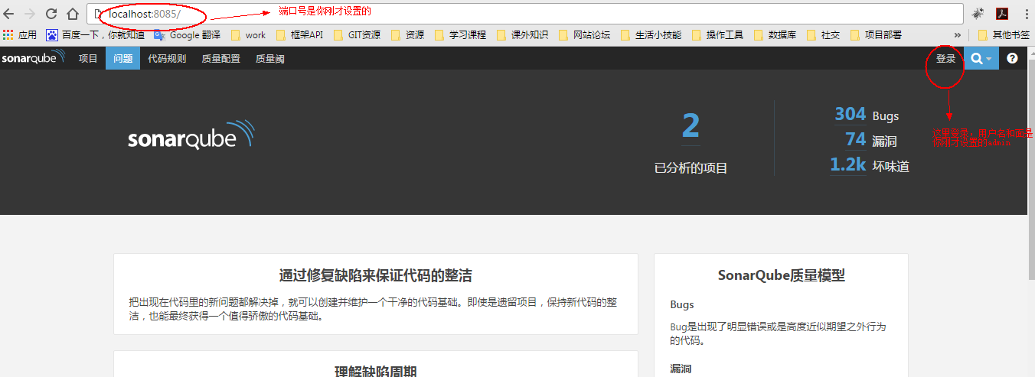The height and width of the screenshot is (377, 1035).
Task: Go back using browser back arrow
Action: coord(9,14)
